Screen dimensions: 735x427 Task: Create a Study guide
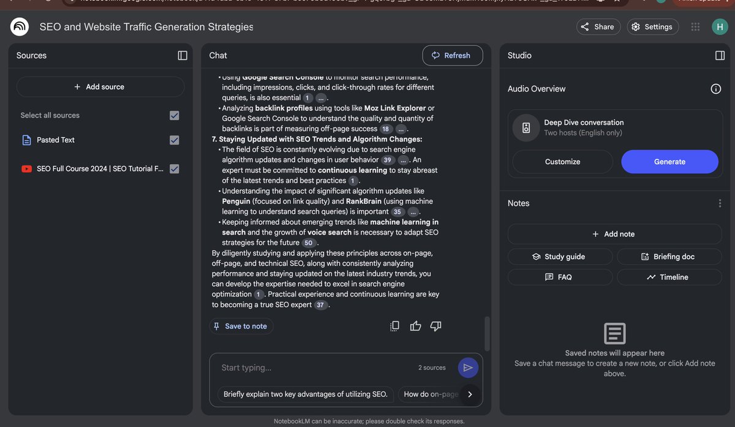pos(560,257)
